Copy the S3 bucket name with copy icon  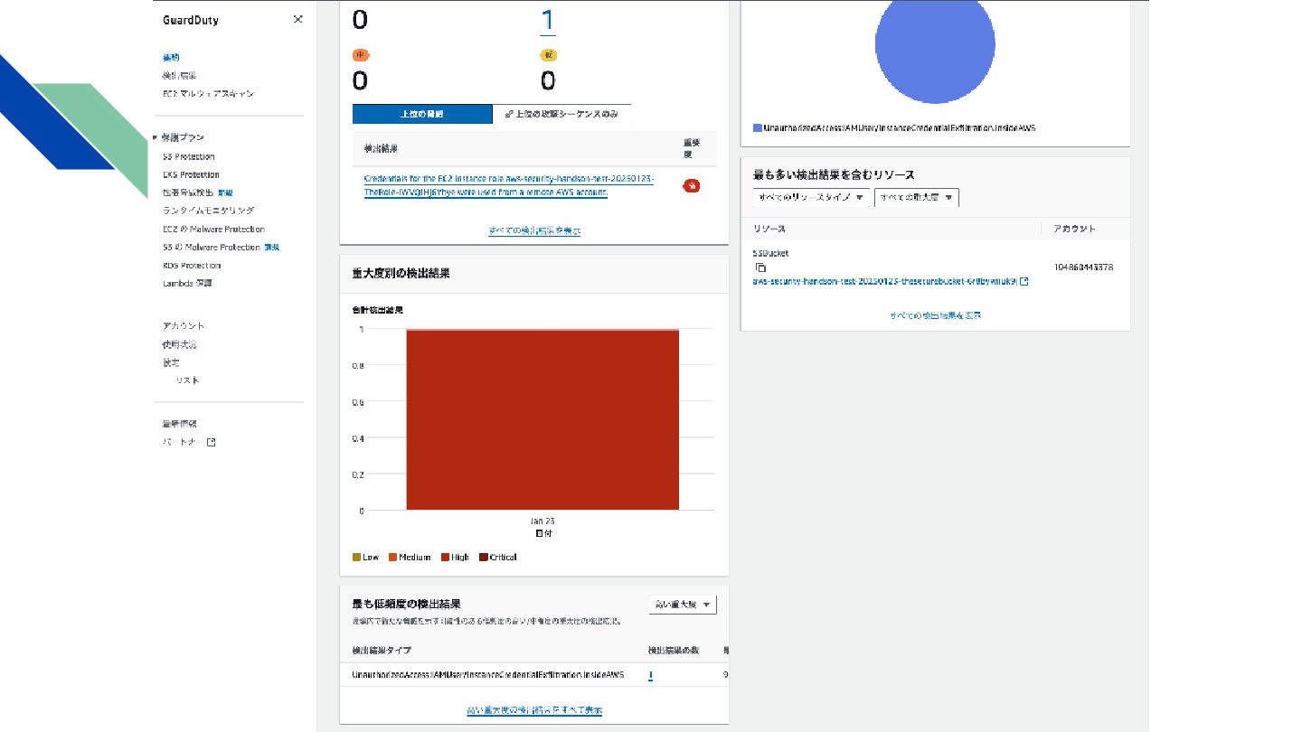(x=761, y=267)
